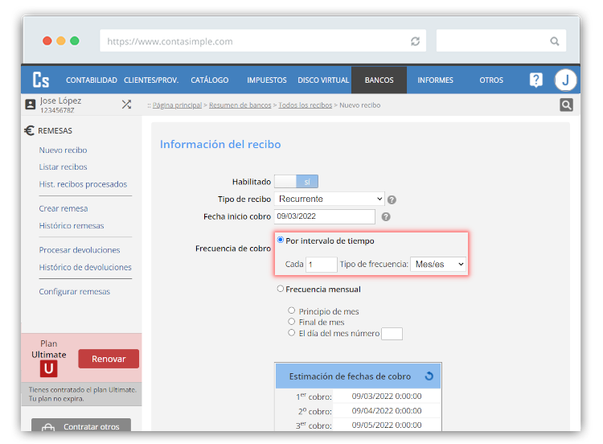Open the Tipo de recibo dropdown
The width and height of the screenshot is (603, 444).
coord(329,199)
